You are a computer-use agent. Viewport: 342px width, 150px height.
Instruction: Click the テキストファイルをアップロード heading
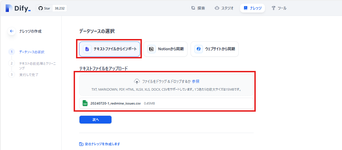103,68
